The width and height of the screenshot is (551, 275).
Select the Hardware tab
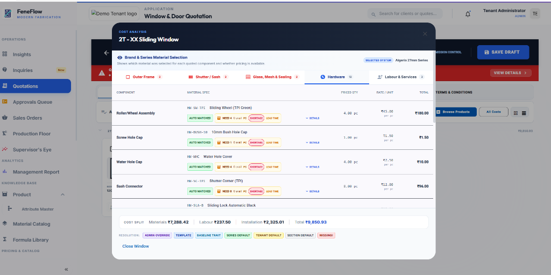[337, 77]
